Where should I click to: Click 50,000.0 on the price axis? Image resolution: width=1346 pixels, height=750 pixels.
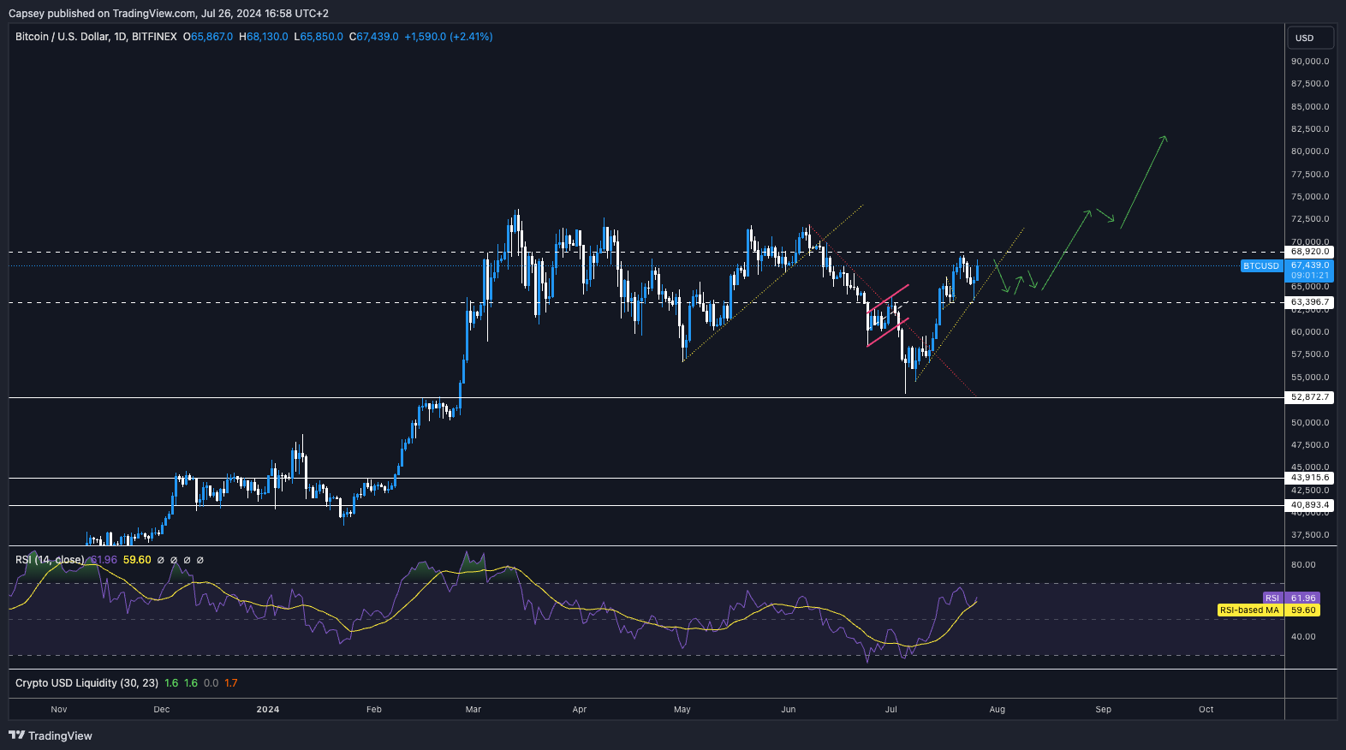(x=1310, y=423)
